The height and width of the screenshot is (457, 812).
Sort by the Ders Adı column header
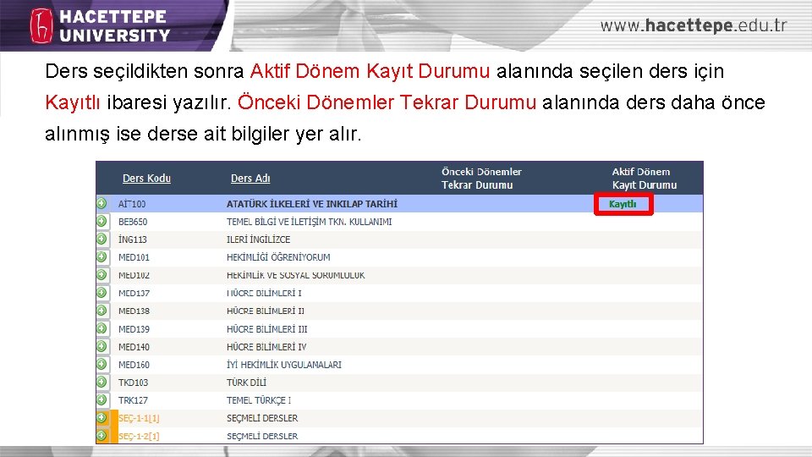(250, 179)
